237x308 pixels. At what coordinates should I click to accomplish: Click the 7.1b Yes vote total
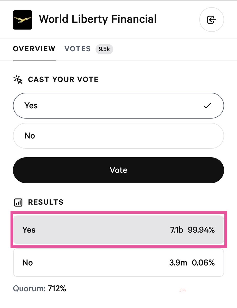[177, 230]
